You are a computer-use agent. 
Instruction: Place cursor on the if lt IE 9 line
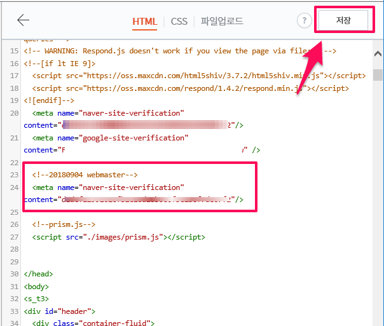pyautogui.click(x=60, y=64)
